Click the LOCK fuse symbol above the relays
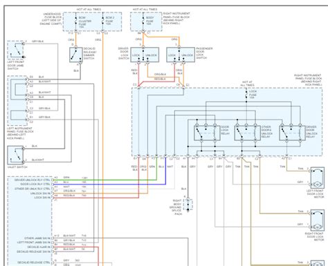This screenshot has height=266, width=328. point(246,95)
